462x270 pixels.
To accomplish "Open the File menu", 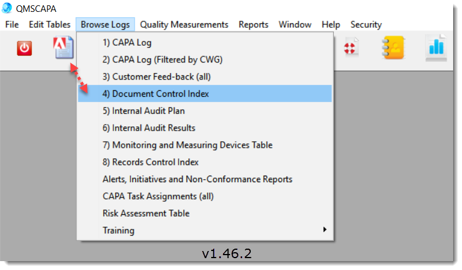I will pyautogui.click(x=12, y=24).
